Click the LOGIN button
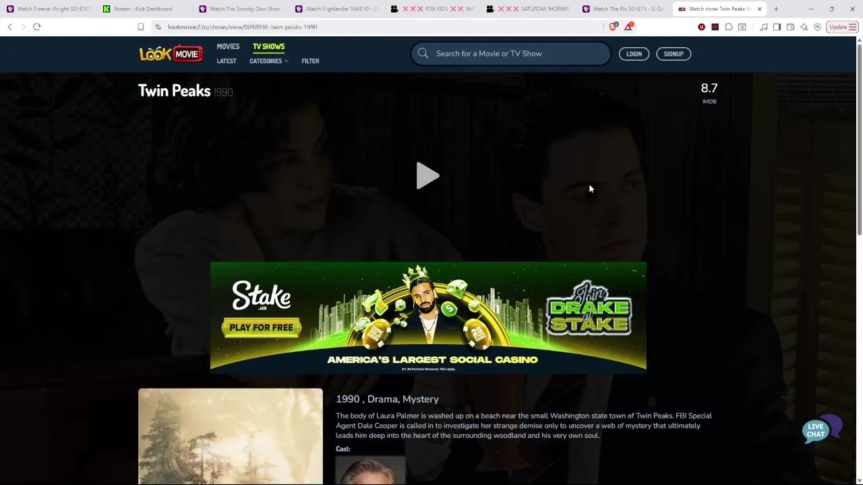Viewport: 863px width, 485px height. (x=634, y=54)
